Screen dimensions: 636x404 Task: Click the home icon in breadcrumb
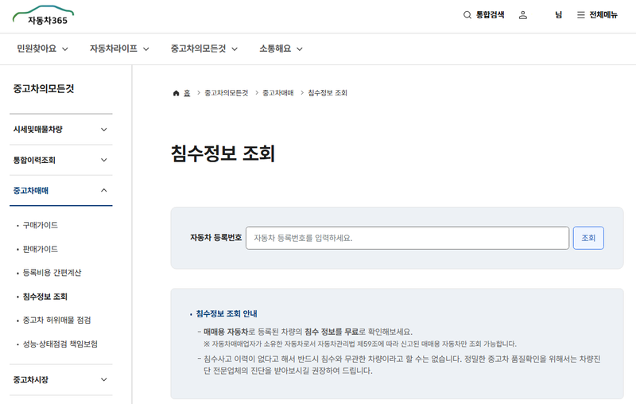point(176,93)
